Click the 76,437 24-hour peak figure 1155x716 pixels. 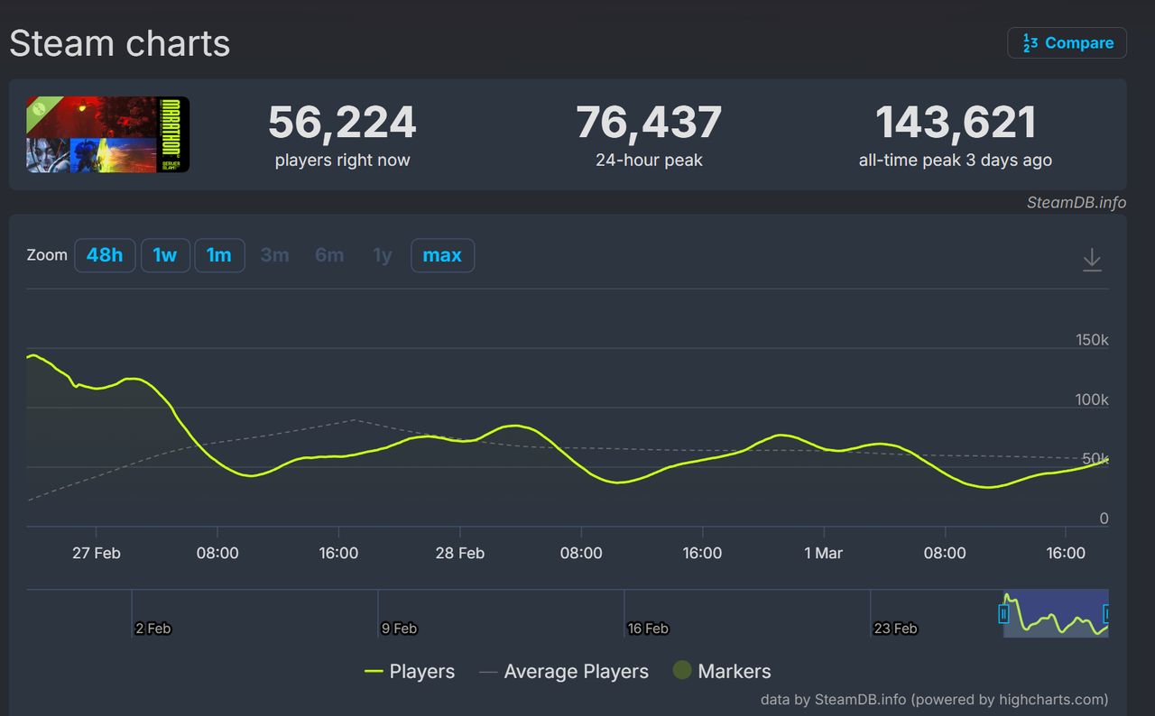pyautogui.click(x=649, y=123)
